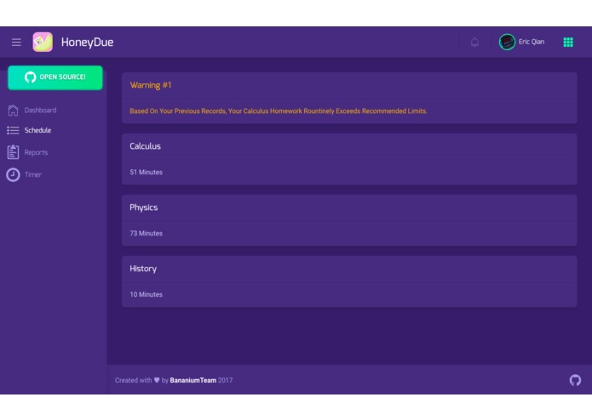
Task: Select the Warning #1 heading
Action: tap(151, 85)
